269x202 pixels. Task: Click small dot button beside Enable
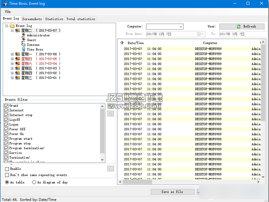click(x=111, y=168)
